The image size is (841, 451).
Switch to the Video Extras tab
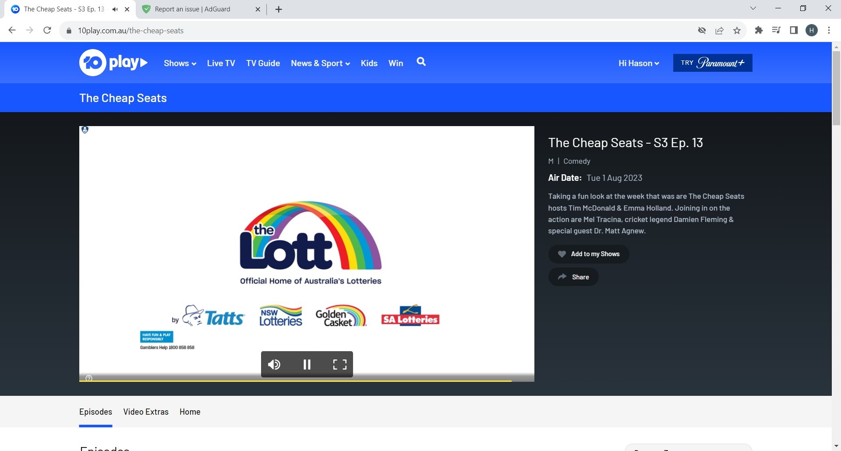click(x=146, y=412)
